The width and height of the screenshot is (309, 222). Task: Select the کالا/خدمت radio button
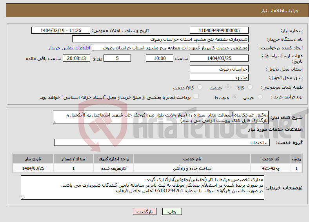200,87
